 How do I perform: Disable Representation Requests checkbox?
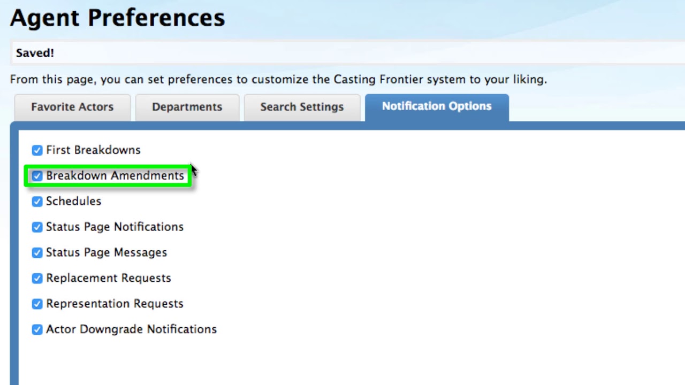coord(37,304)
